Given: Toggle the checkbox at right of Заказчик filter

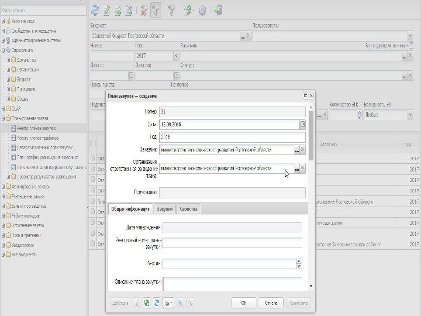Looking at the screenshot, I should pos(411,46).
